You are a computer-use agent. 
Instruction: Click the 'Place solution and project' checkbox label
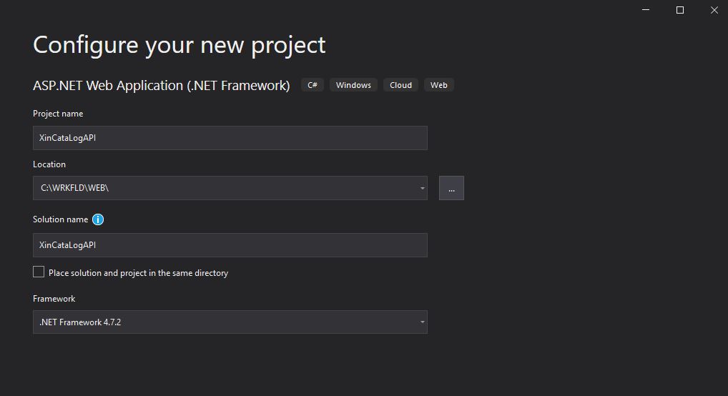(138, 273)
